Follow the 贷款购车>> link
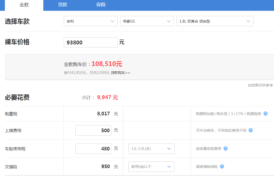This screenshot has height=181, width=274. click(120, 73)
